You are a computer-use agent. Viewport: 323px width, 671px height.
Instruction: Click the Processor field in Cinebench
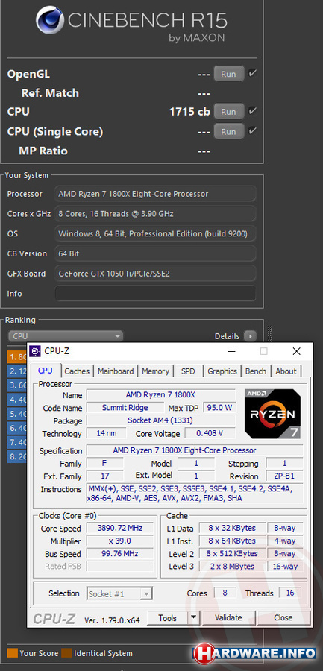[155, 194]
